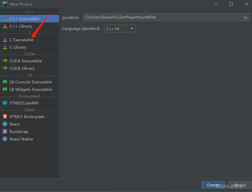Open the folder browse icon in Location
This screenshot has height=192, width=252.
pyautogui.click(x=246, y=18)
